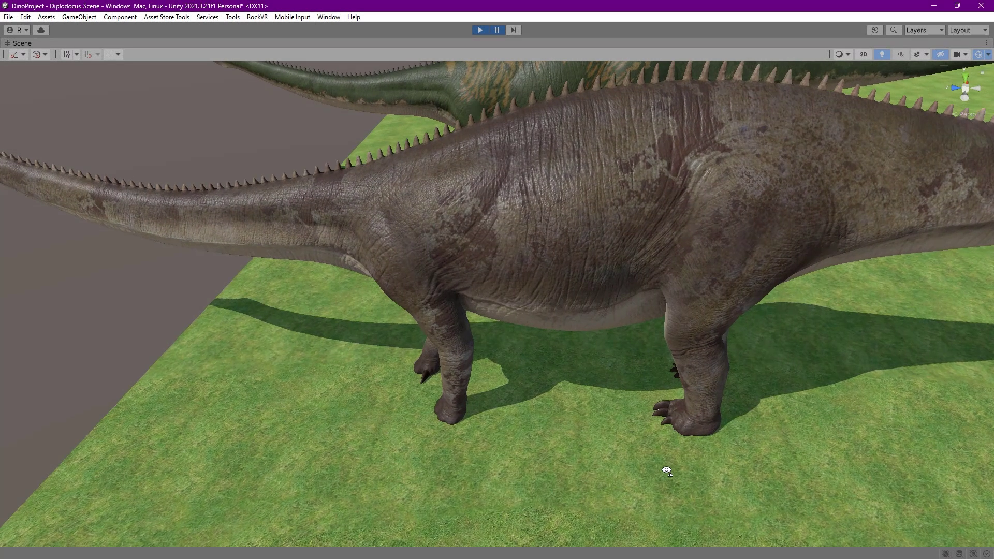The height and width of the screenshot is (559, 994).
Task: Enable grid snapping toggle
Action: (89, 54)
